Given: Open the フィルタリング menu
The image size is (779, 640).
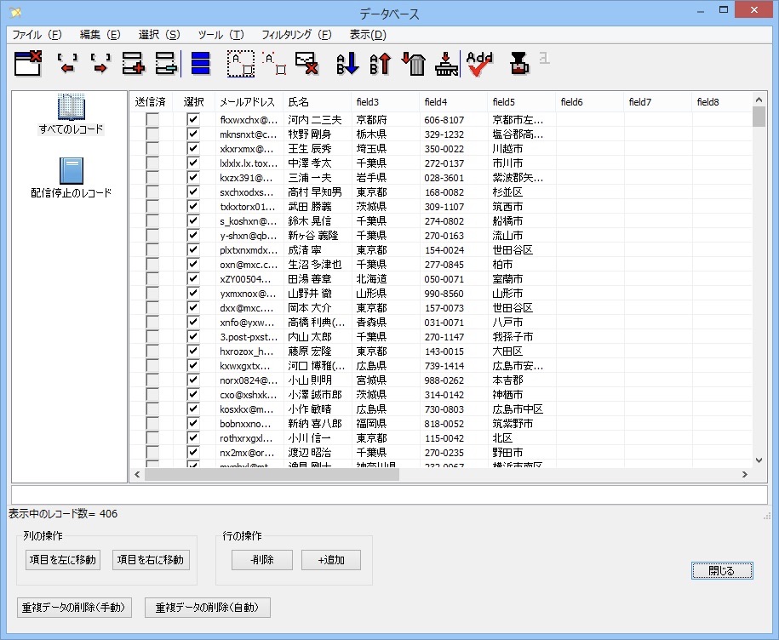Looking at the screenshot, I should point(295,35).
